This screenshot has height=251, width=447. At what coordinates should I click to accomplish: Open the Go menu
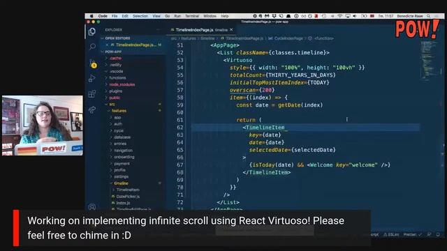pos(168,16)
